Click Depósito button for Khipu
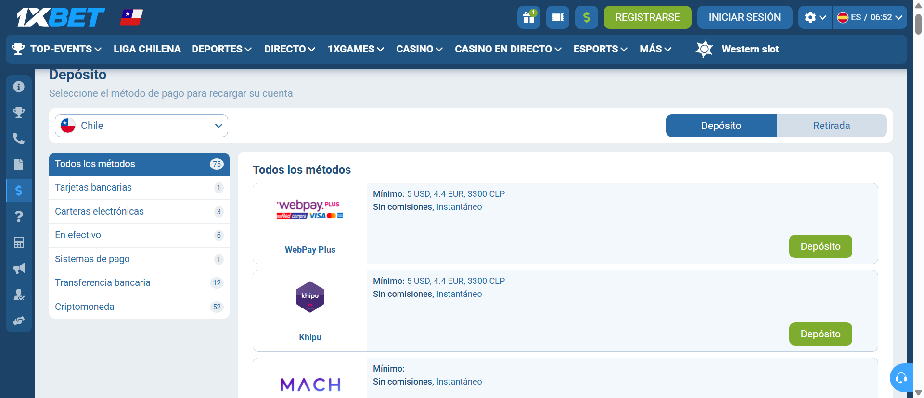 coord(821,334)
